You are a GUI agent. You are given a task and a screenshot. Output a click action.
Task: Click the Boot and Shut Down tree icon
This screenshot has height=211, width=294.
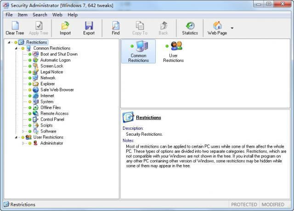(x=36, y=54)
